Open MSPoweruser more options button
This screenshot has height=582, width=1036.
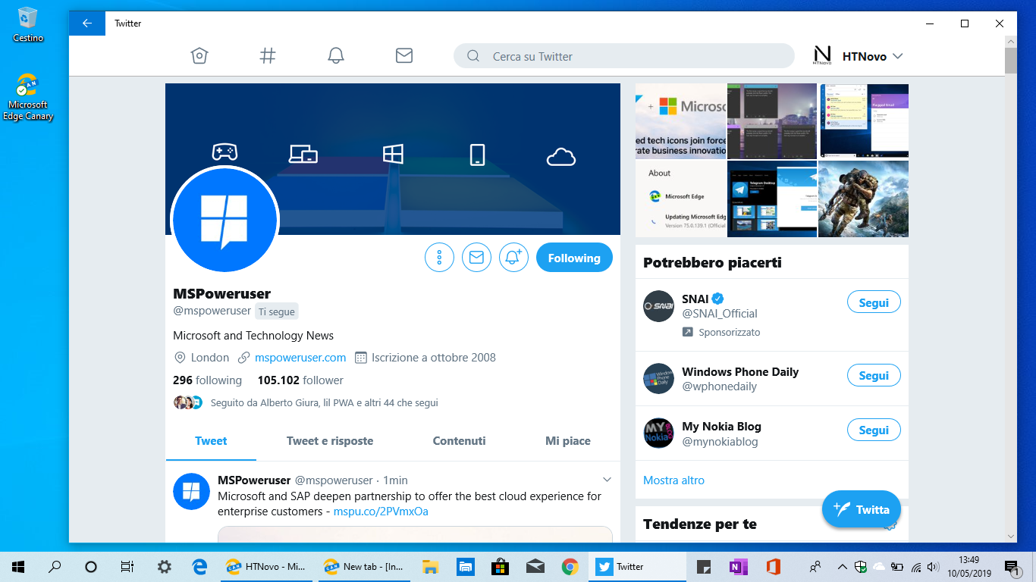tap(439, 258)
